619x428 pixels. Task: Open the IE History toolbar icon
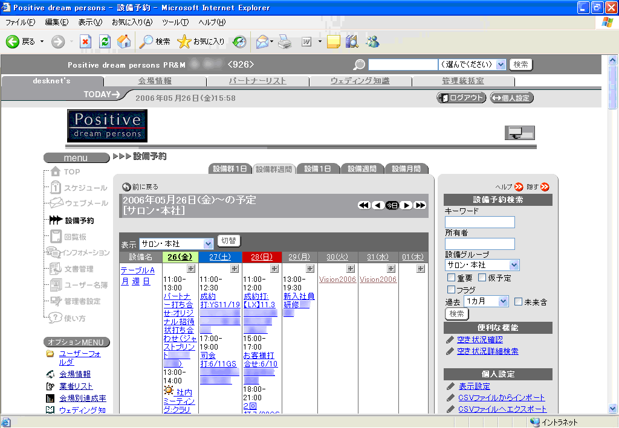[x=239, y=42]
